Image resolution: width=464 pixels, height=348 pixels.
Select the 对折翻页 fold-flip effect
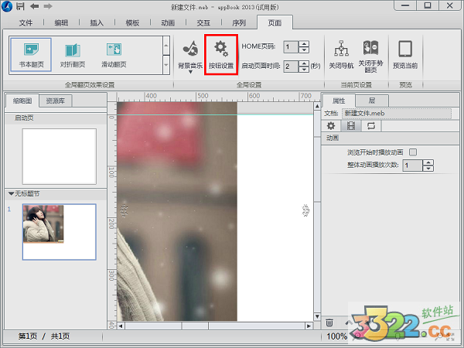tap(73, 55)
